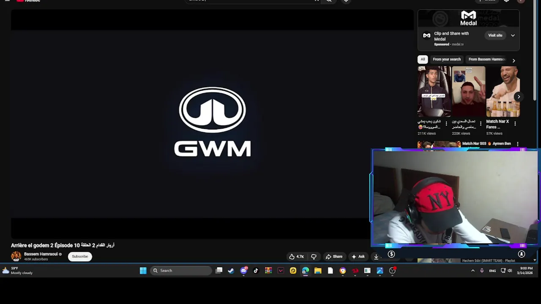
Task: Open options menu for 220K views Short
Action: coord(480,124)
